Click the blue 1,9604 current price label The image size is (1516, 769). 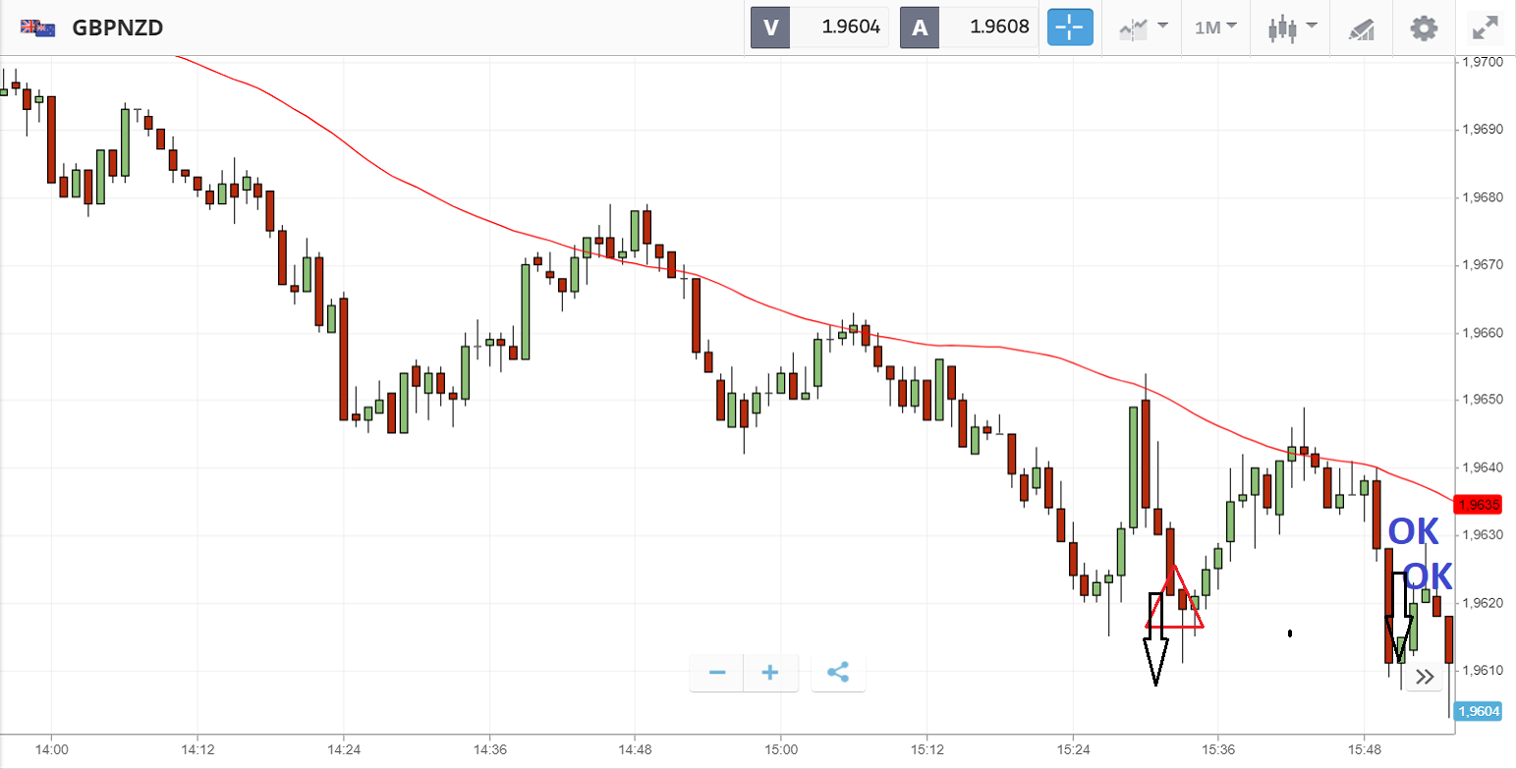[1480, 711]
